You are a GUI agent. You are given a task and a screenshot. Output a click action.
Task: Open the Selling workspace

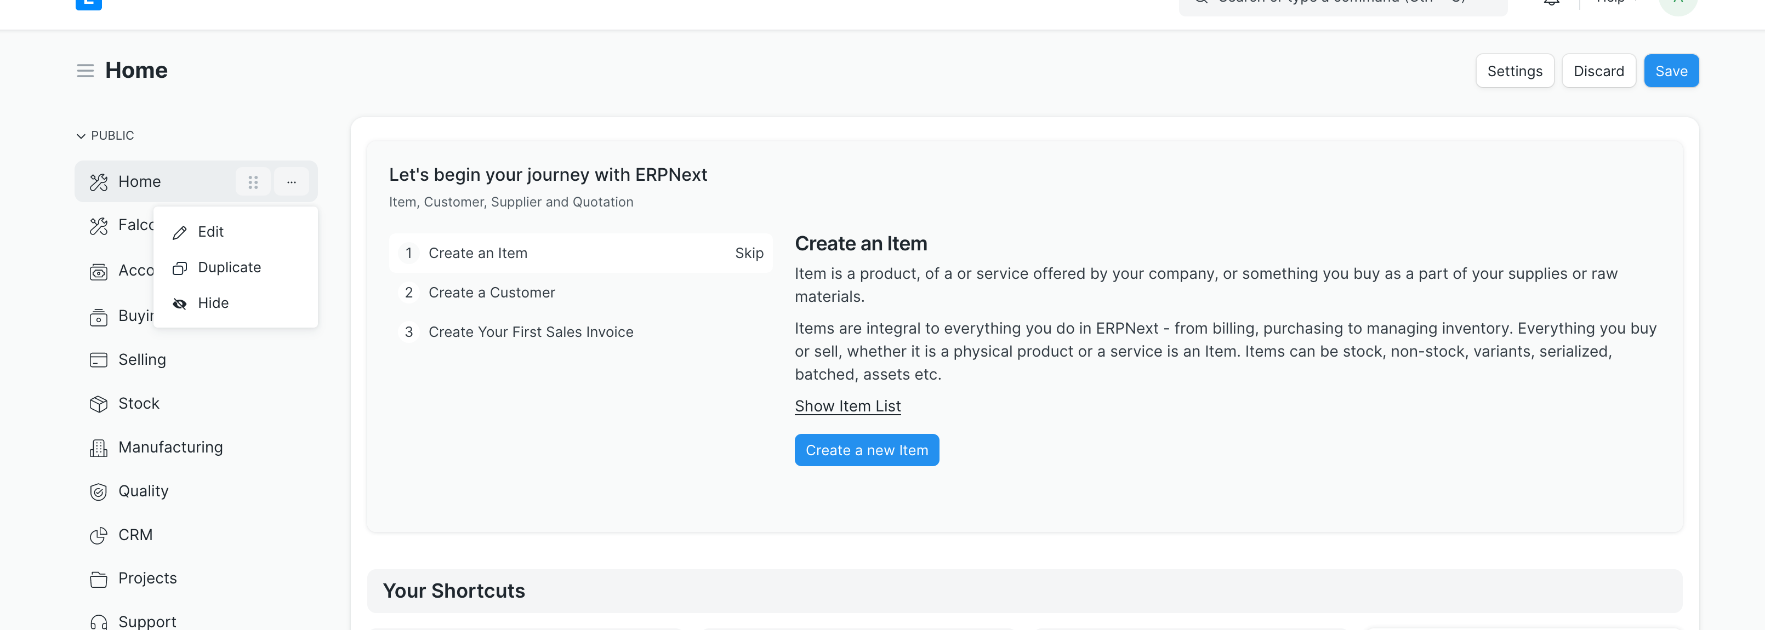[196, 359]
